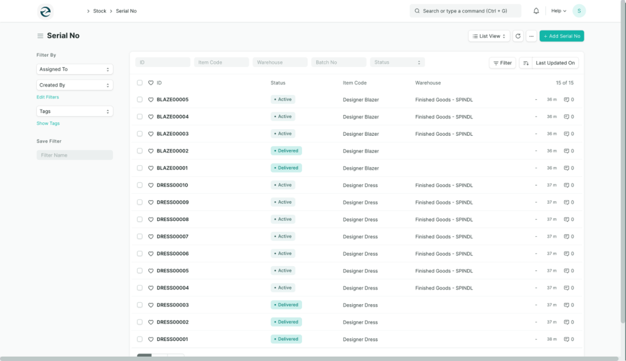Click the user avatar S icon
Viewport: 626px width, 361px height.
(x=578, y=11)
